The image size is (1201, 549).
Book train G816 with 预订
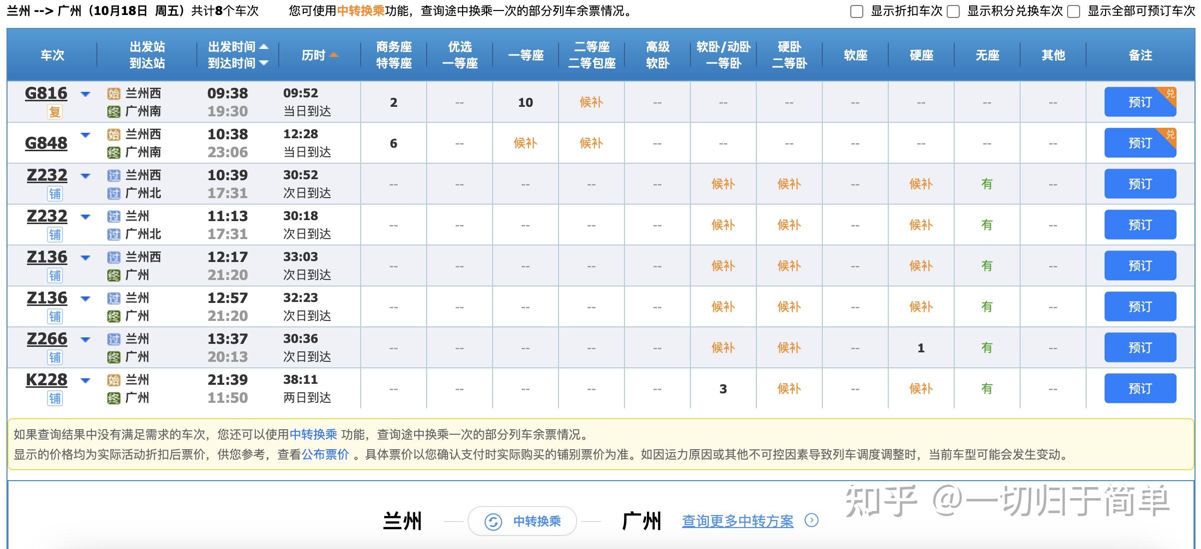(1140, 102)
